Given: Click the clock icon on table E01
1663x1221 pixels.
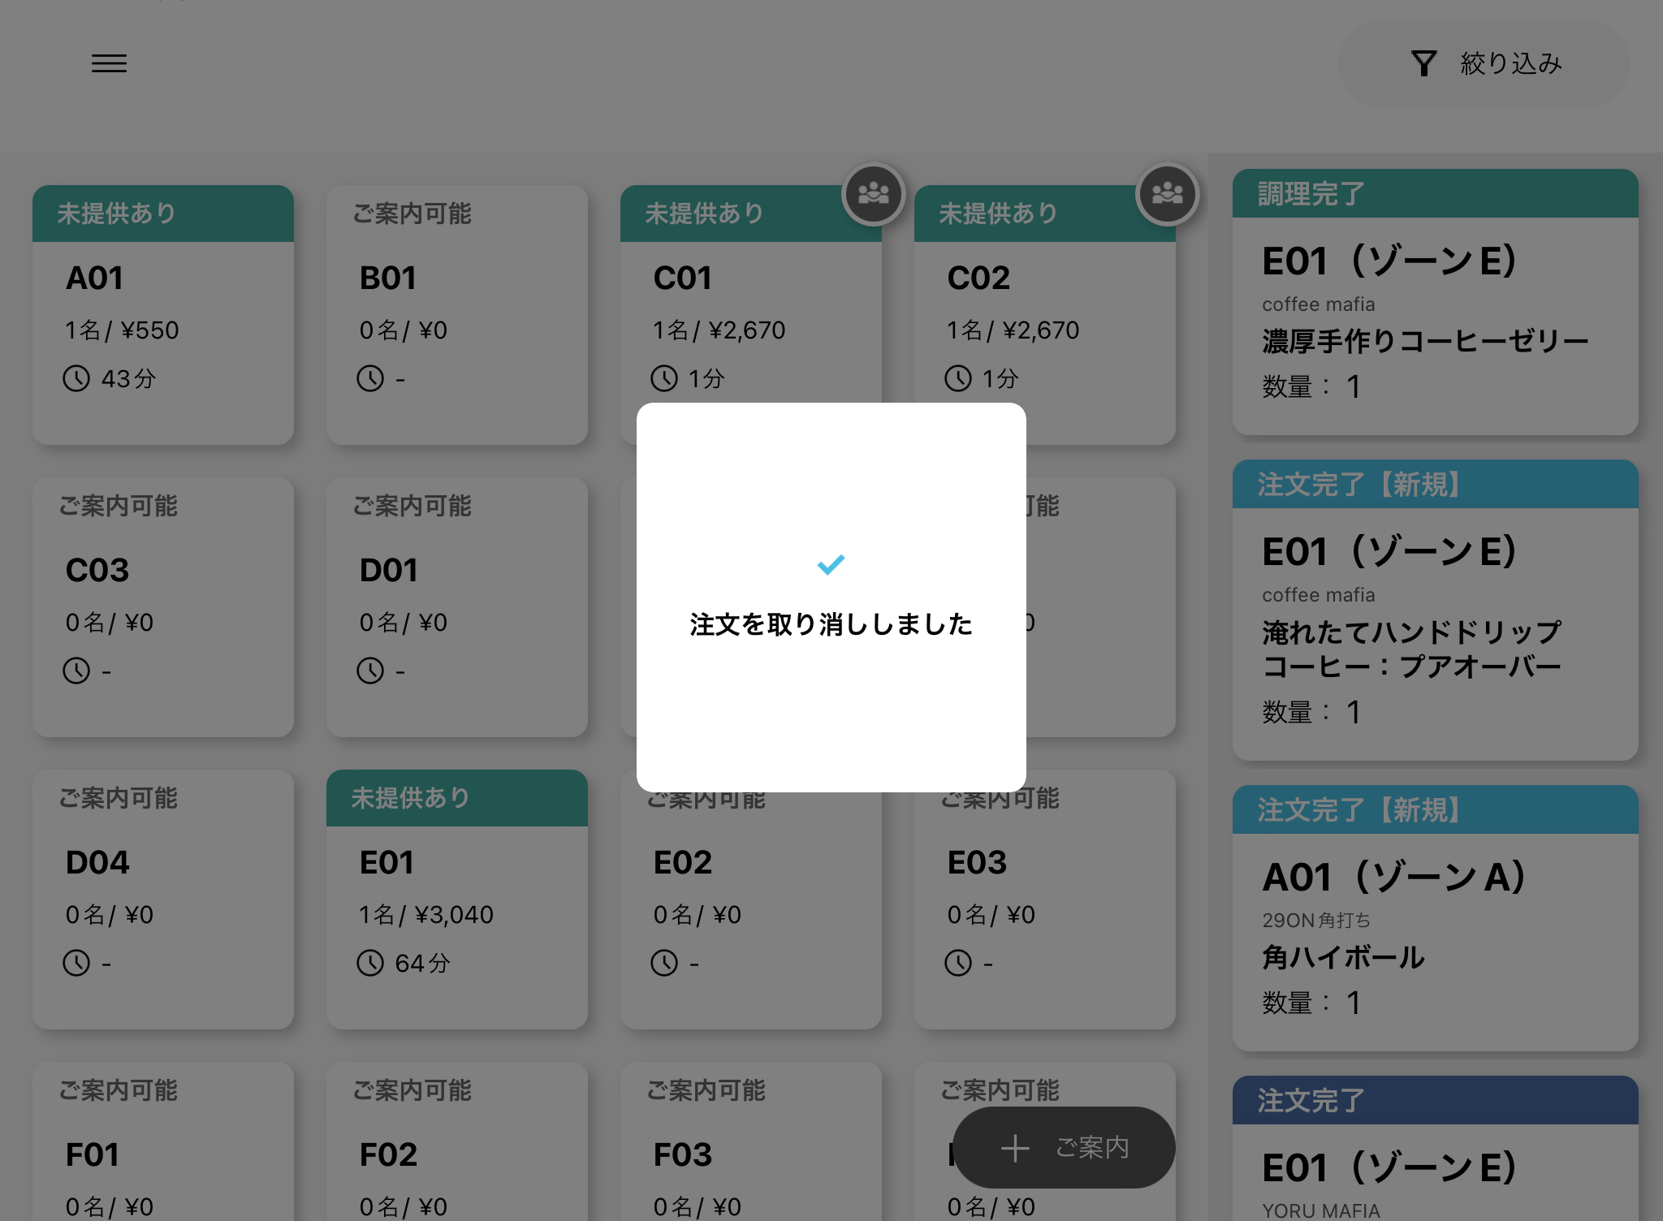Looking at the screenshot, I should click(370, 963).
